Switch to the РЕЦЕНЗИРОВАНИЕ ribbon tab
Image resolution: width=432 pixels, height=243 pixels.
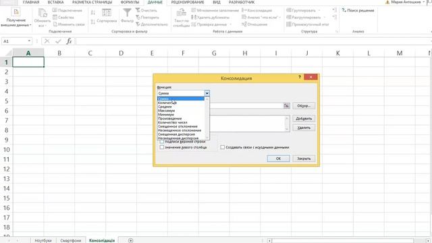188,2
